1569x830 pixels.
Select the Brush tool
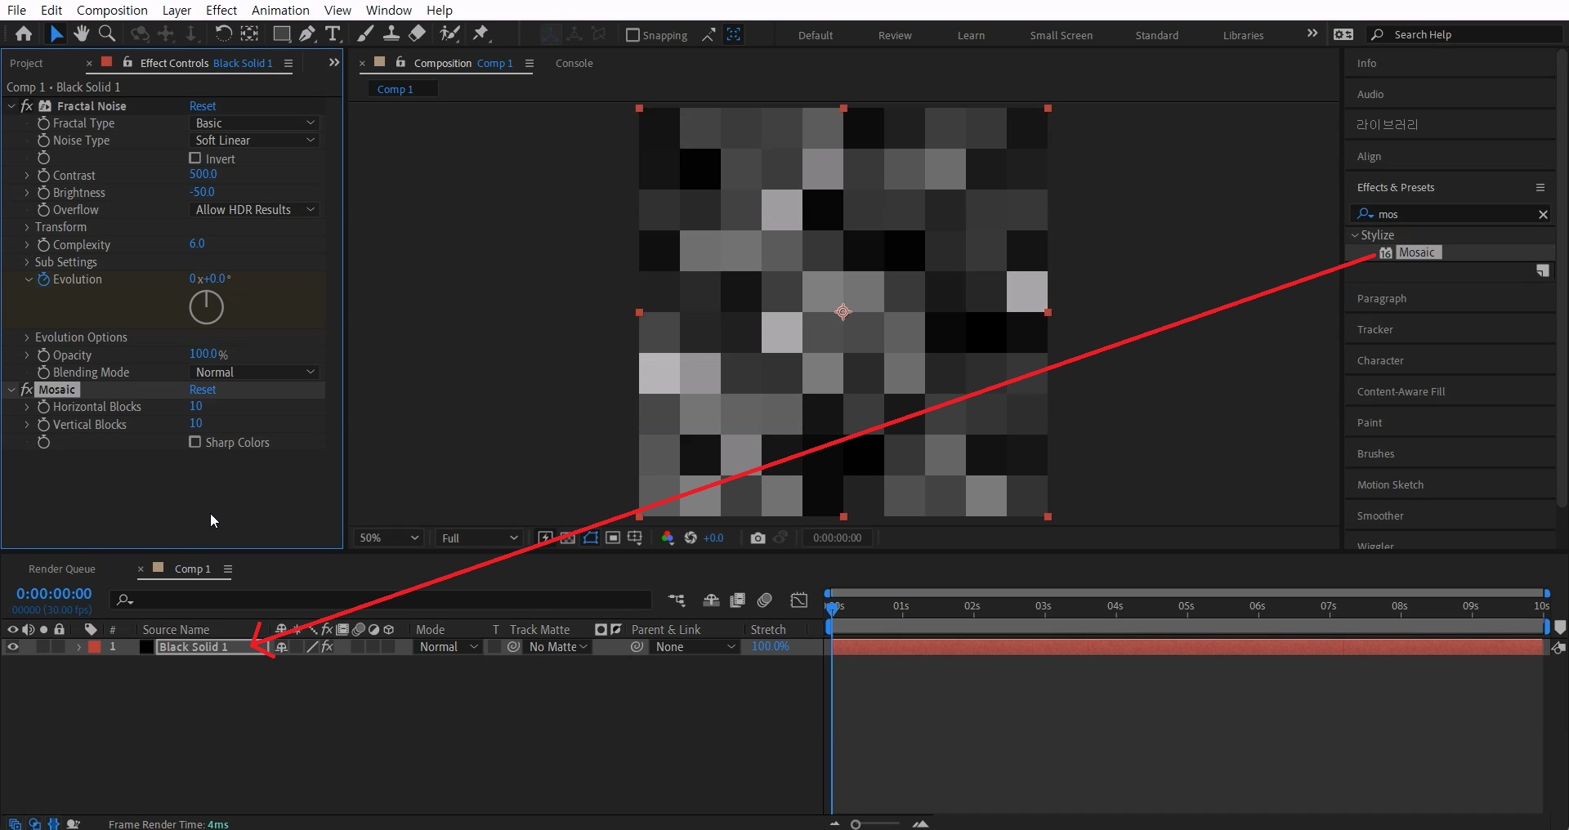coord(365,33)
